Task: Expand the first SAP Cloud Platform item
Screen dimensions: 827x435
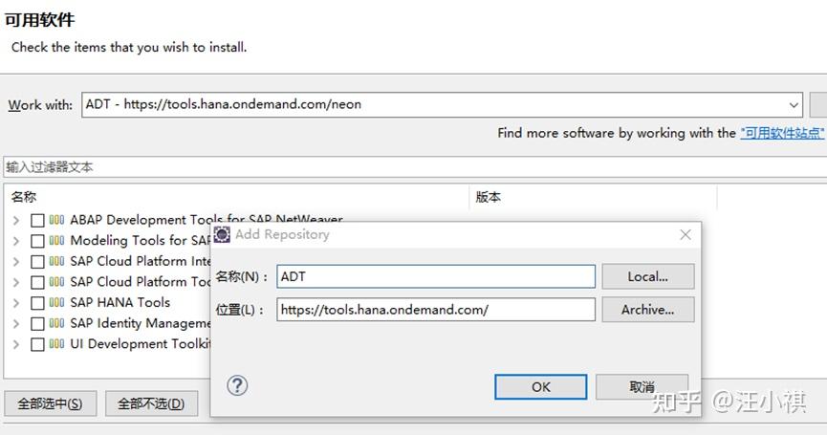Action: coord(15,261)
